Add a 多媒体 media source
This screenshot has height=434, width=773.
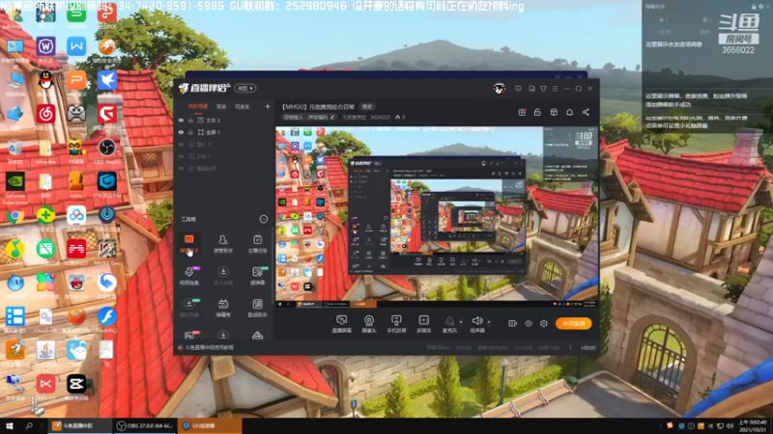423,324
